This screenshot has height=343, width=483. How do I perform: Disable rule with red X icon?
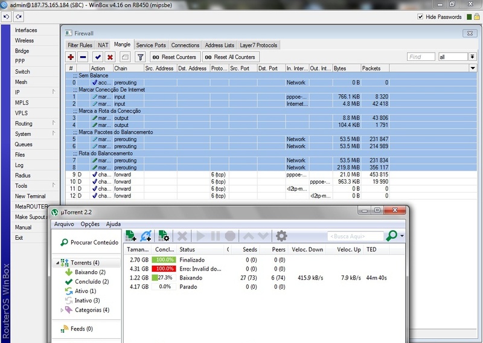coord(110,57)
